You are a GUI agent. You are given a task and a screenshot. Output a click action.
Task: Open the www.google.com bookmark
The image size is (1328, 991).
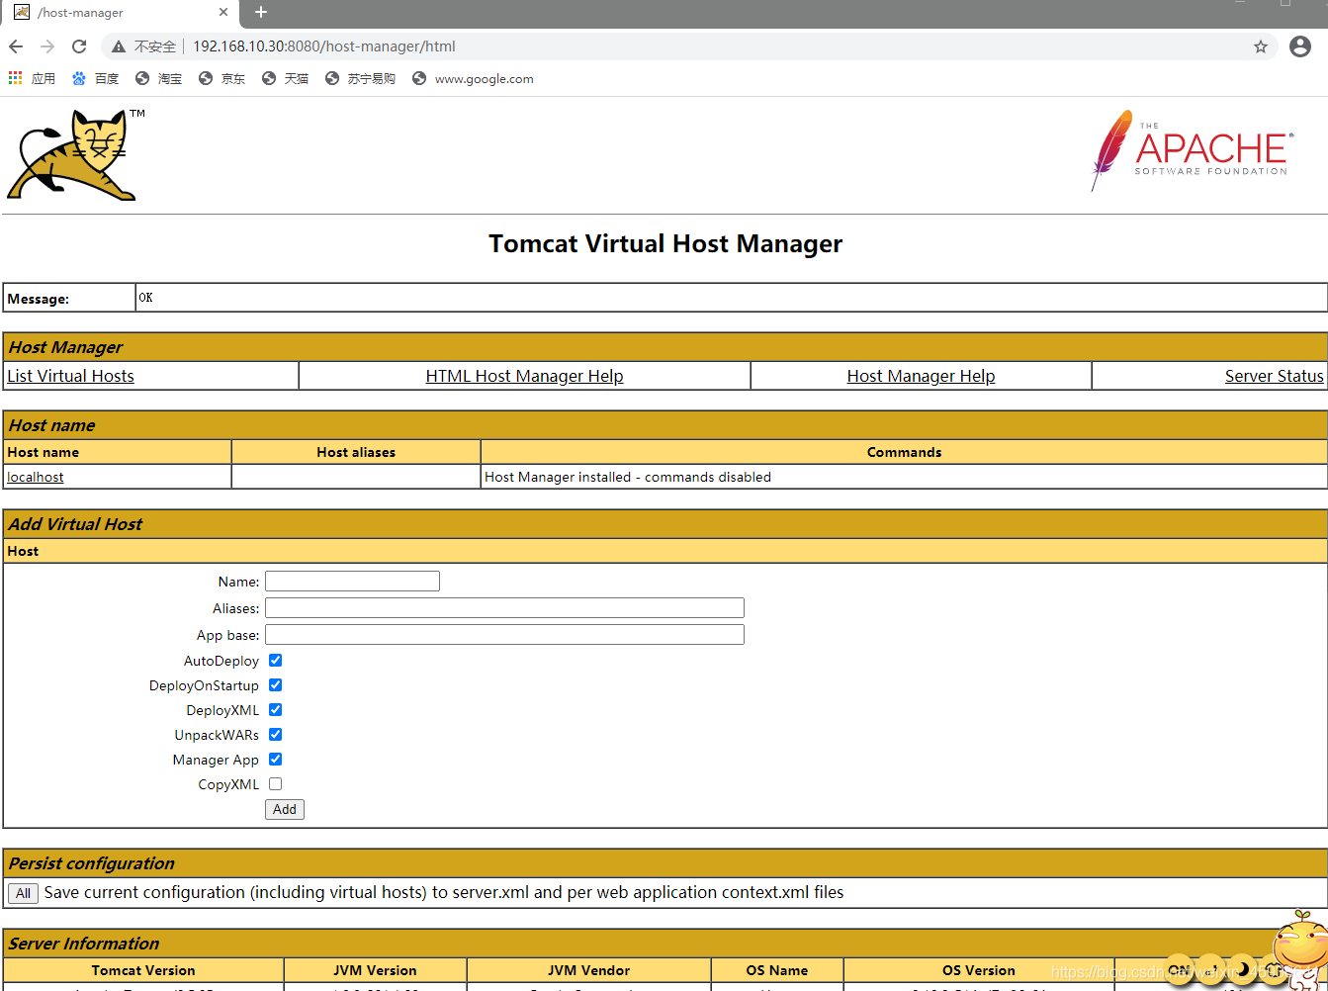tap(473, 78)
